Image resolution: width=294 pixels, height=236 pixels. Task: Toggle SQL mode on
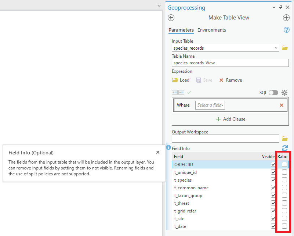click(273, 92)
